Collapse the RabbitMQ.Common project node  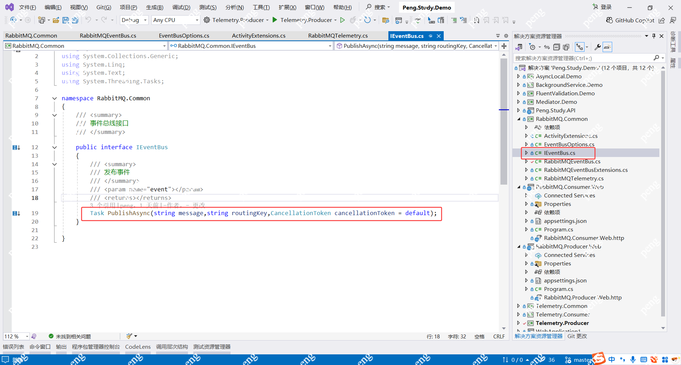pyautogui.click(x=519, y=119)
